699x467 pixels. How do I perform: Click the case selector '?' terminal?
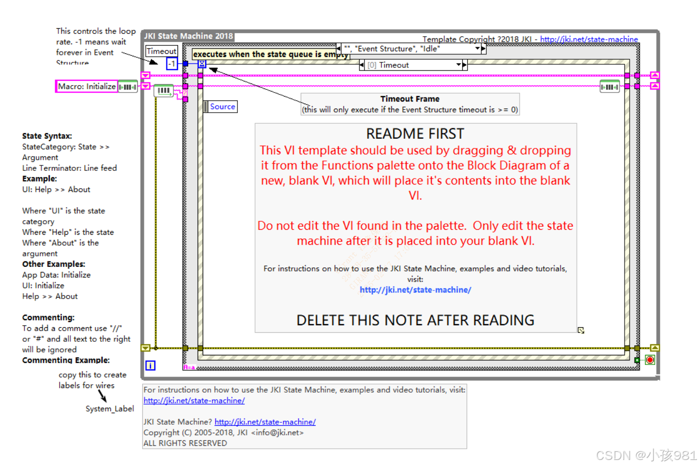185,93
